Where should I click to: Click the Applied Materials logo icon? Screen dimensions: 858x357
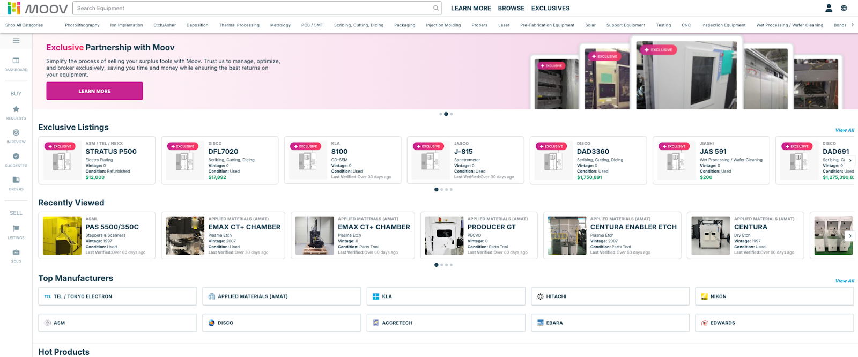(212, 296)
